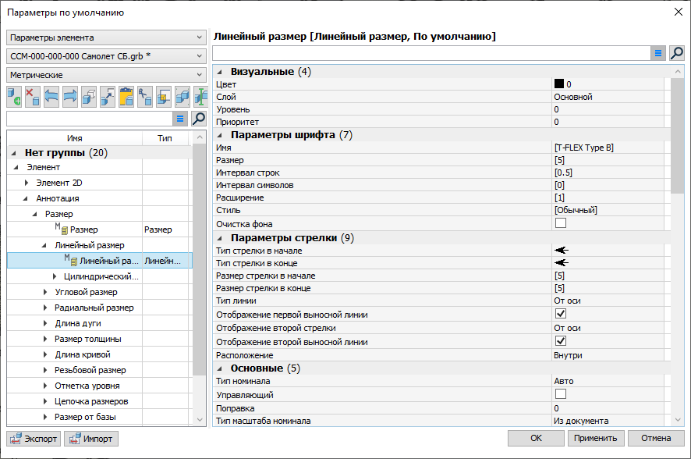Click the properties search input field
The width and height of the screenshot is (691, 459).
[431, 53]
